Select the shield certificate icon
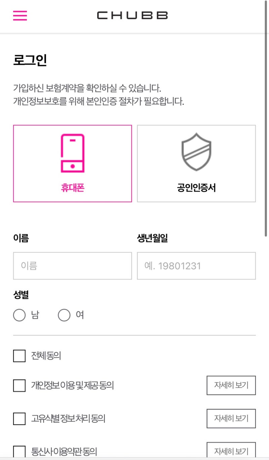The width and height of the screenshot is (269, 460). (x=196, y=152)
